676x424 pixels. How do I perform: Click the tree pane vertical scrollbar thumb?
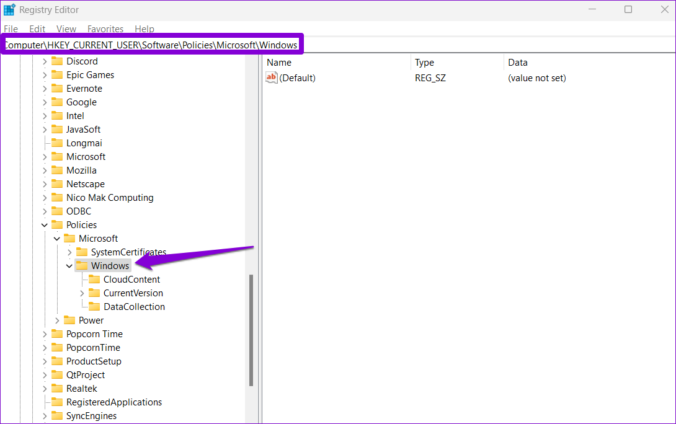251,330
